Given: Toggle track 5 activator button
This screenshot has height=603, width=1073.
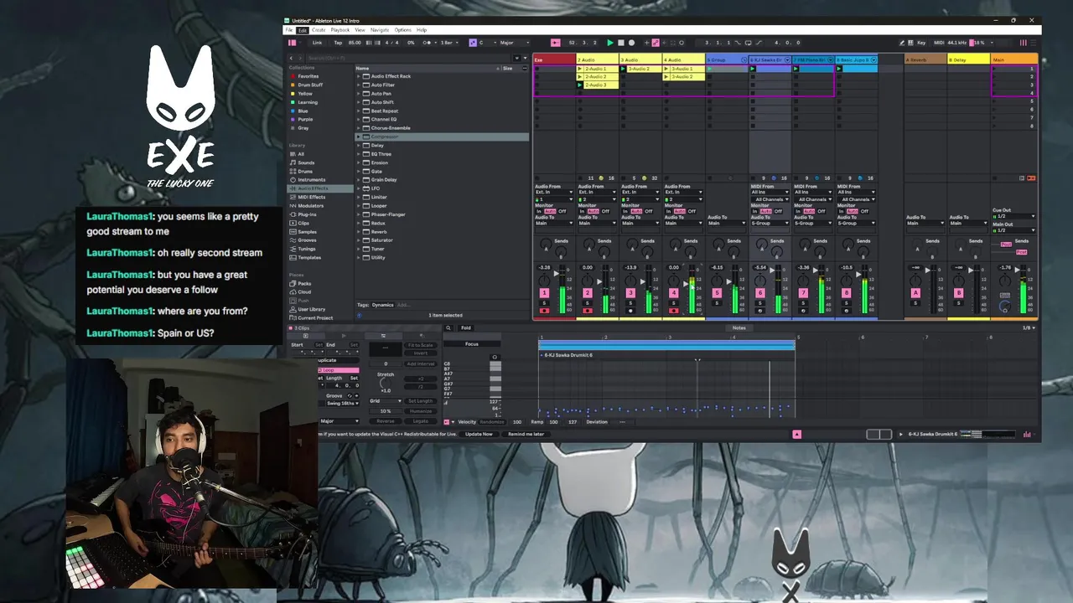Looking at the screenshot, I should [x=716, y=293].
